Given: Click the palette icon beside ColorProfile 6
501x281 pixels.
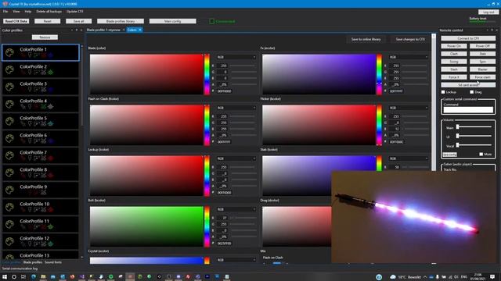Looking at the screenshot, I should click(10, 139).
